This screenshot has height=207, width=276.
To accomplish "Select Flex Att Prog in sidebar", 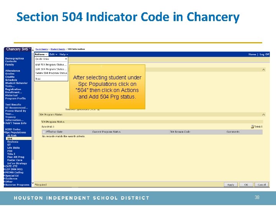I will click(16, 157).
